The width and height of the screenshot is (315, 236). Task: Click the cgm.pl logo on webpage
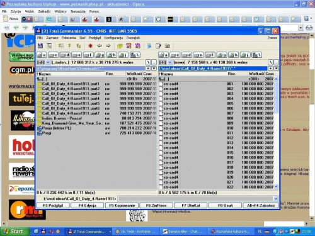21,70
